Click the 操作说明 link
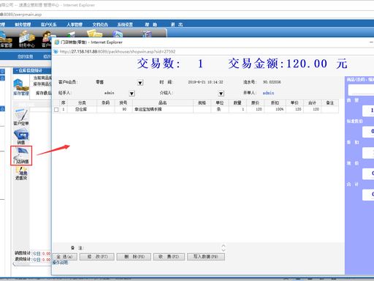 point(61,263)
